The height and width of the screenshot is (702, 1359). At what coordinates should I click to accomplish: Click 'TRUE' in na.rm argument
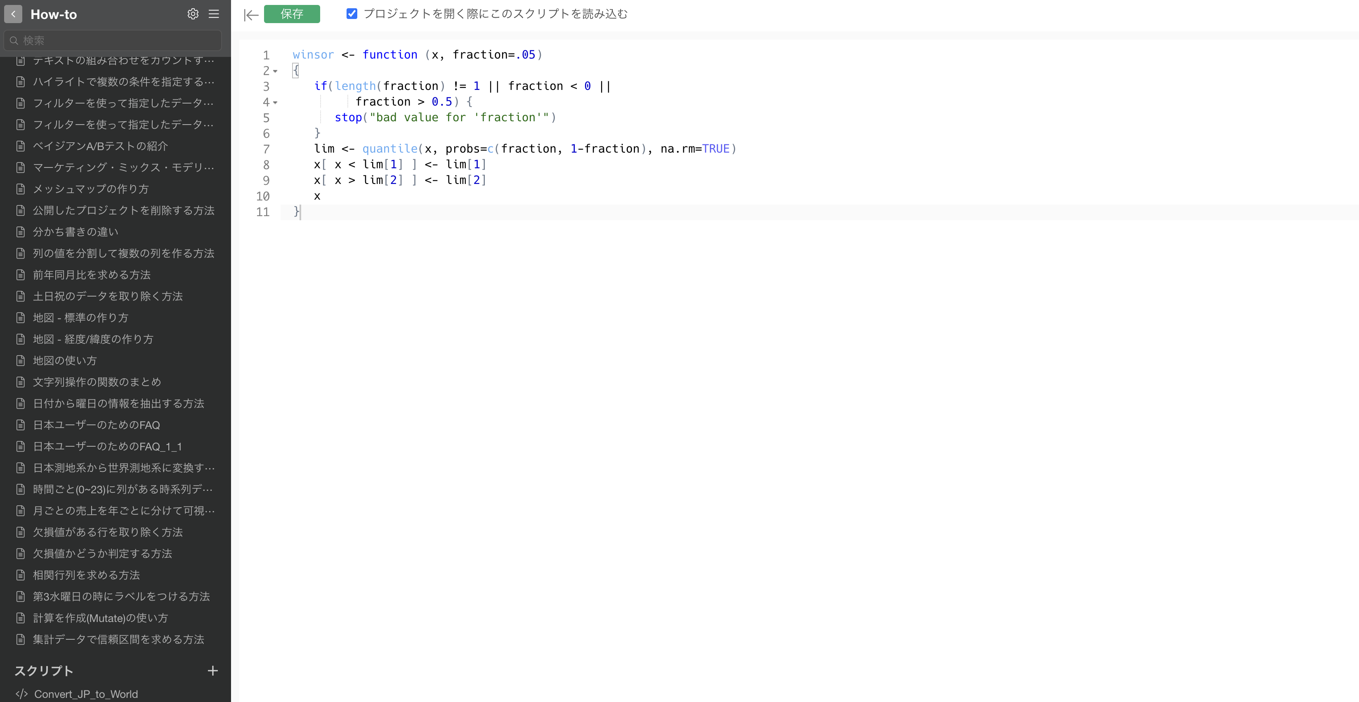coord(716,149)
